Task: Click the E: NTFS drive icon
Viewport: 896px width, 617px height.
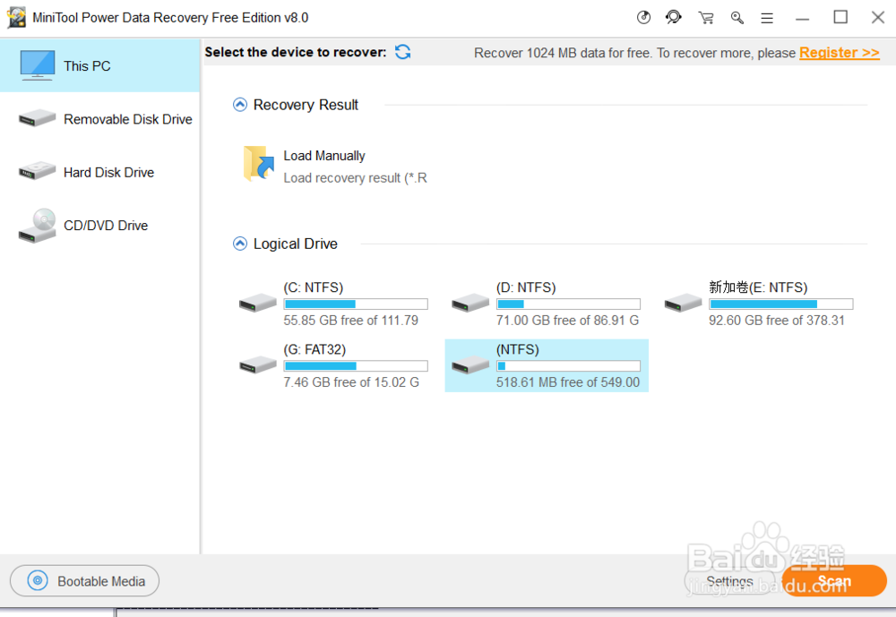Action: click(x=683, y=303)
